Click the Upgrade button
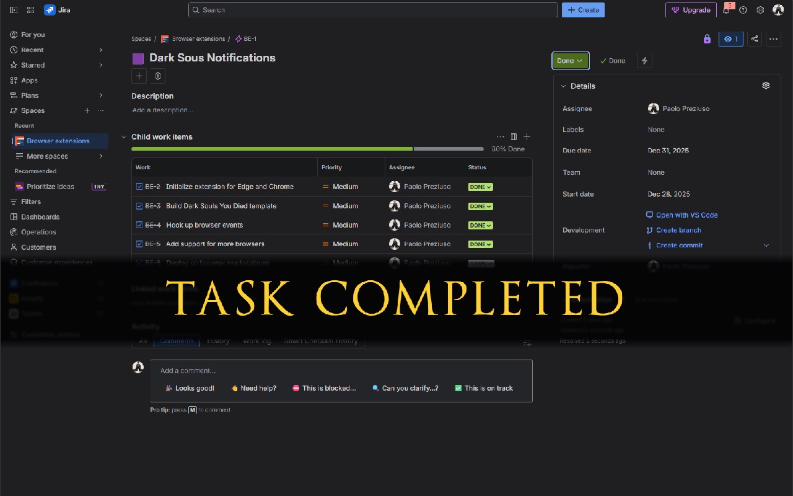Image resolution: width=793 pixels, height=496 pixels. coord(691,10)
